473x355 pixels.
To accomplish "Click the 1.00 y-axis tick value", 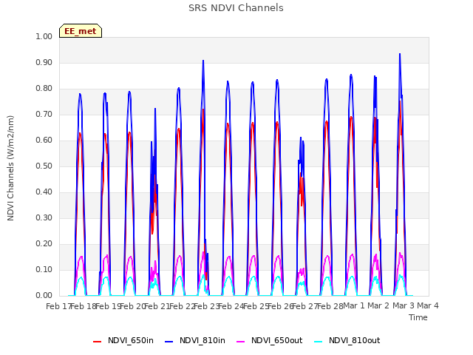I will (x=44, y=36).
